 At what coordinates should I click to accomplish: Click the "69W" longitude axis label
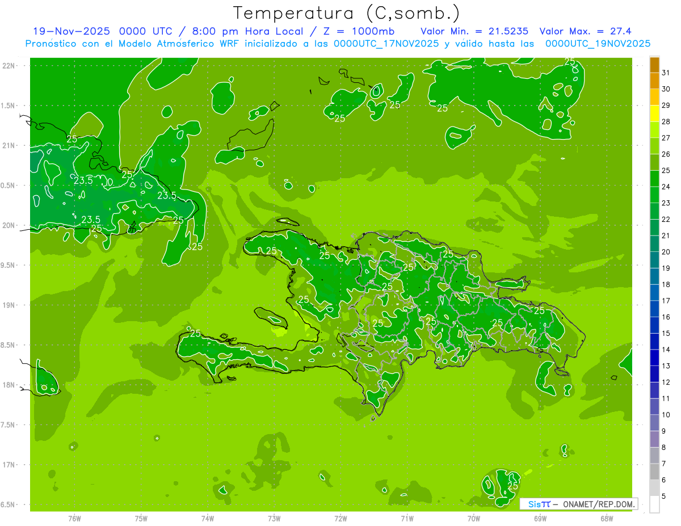pyautogui.click(x=540, y=518)
